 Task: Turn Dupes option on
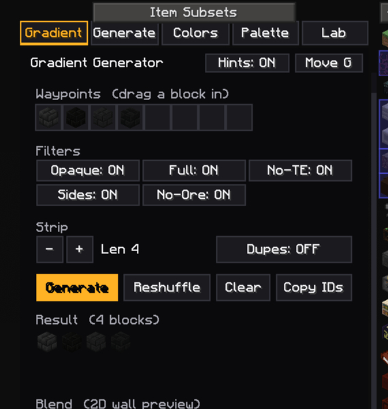point(284,249)
